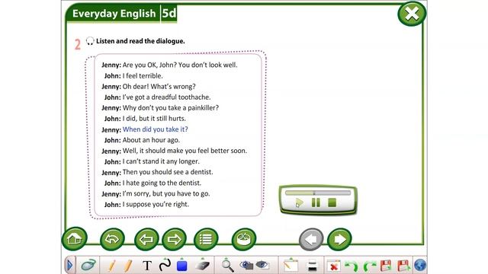Close the Everyday English activity with the X
The image size is (488, 274).
[412, 14]
